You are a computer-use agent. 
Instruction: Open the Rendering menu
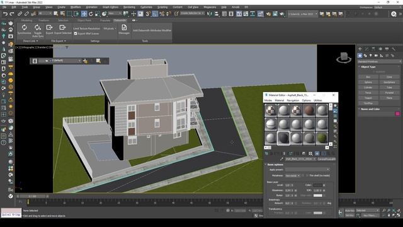point(129,7)
